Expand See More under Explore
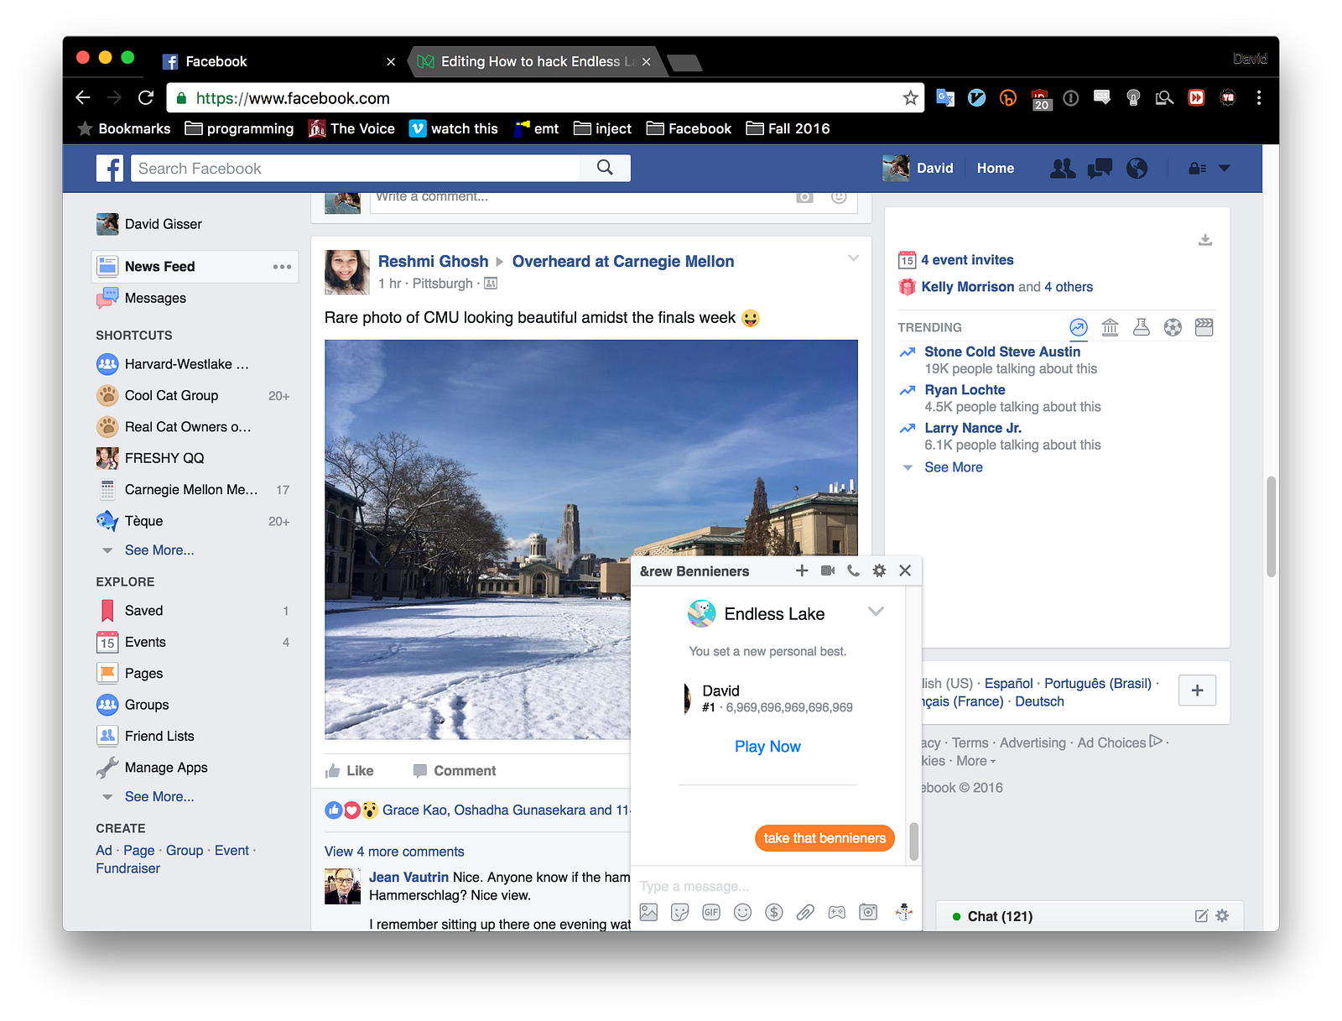1342x1021 pixels. click(159, 797)
